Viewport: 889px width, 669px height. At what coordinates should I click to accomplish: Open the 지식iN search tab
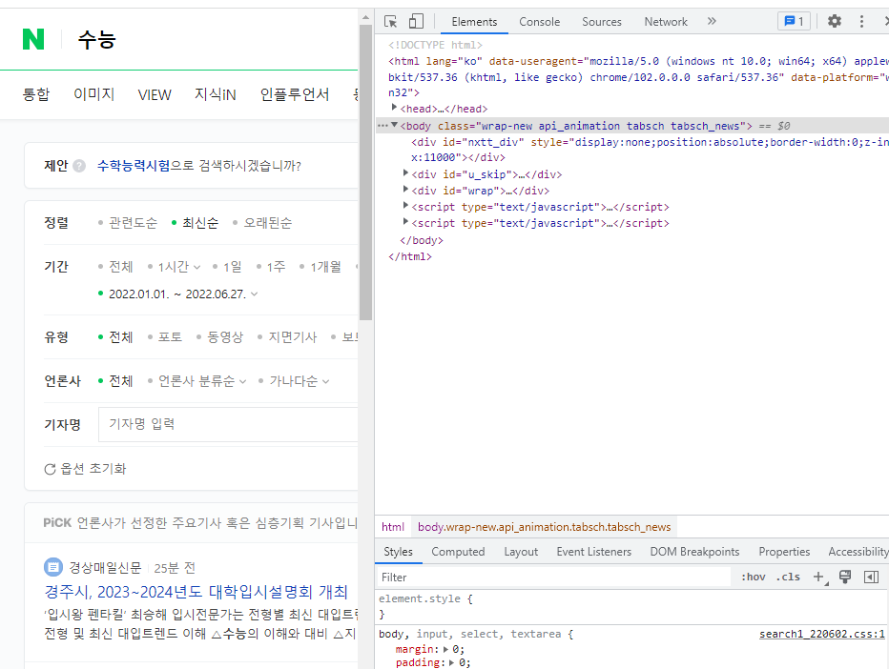215,94
